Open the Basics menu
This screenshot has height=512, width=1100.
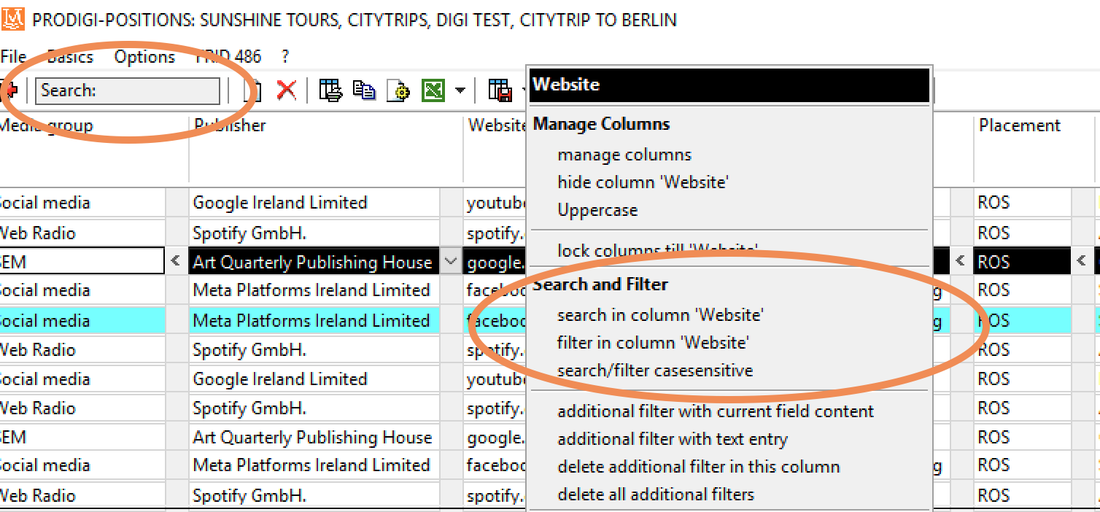[70, 57]
